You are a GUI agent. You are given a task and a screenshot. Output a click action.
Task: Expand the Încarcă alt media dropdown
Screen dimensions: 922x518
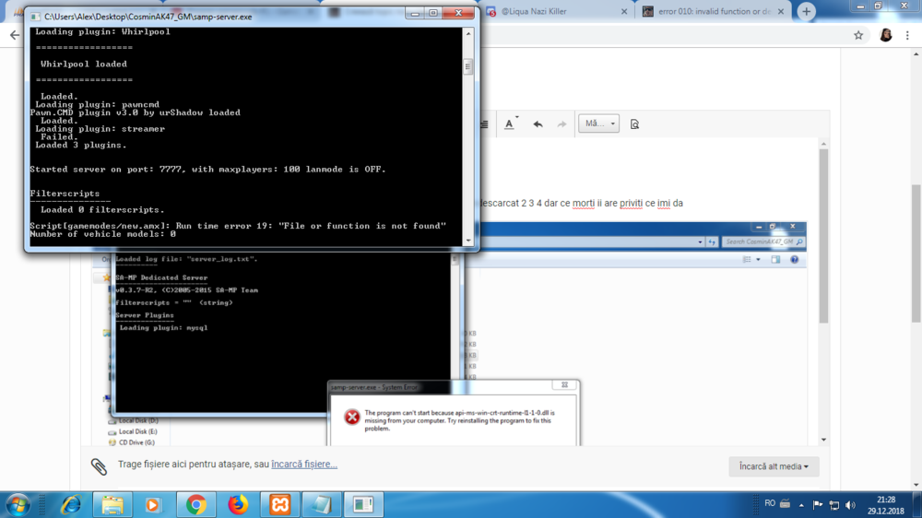tap(774, 466)
